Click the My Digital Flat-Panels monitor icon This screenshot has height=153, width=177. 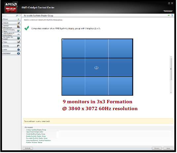tap(18, 38)
